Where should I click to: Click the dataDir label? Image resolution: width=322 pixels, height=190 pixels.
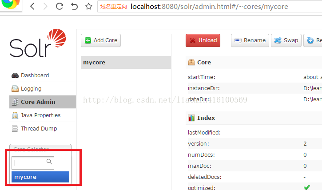[x=199, y=99]
